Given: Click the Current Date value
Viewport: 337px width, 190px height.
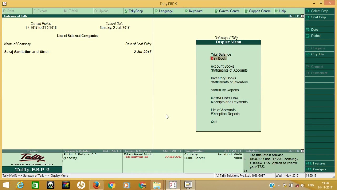Looking at the screenshot, I should pyautogui.click(x=115, y=27).
